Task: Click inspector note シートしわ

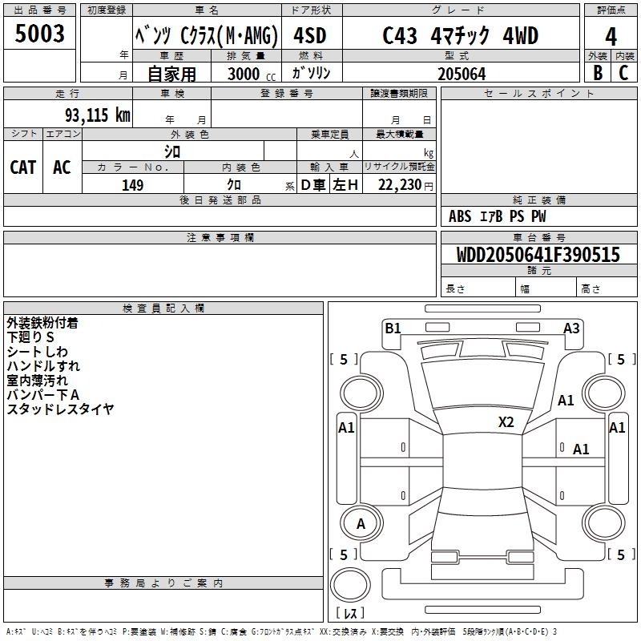Action: 37,352
